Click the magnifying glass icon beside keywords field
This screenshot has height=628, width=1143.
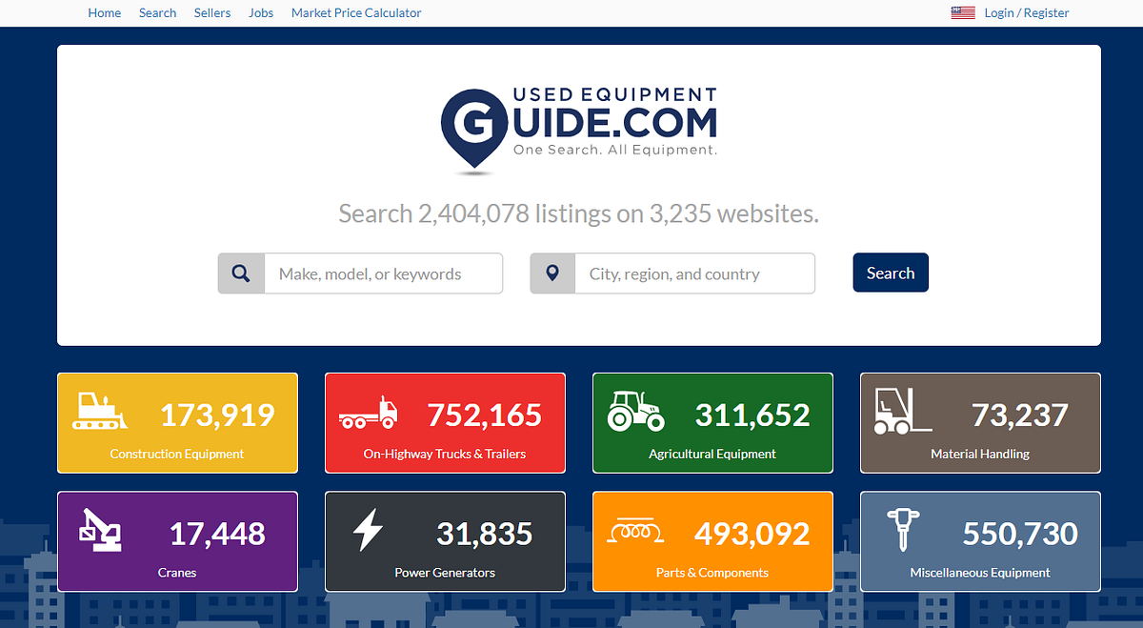(241, 273)
